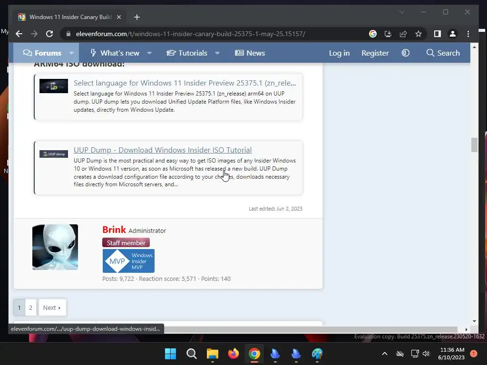
Task: Select the Windows 11 Insider Canary Build tab
Action: 70,17
